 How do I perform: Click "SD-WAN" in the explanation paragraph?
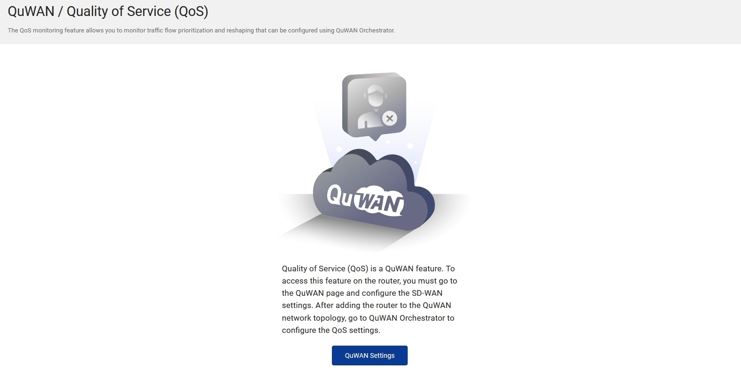point(427,293)
